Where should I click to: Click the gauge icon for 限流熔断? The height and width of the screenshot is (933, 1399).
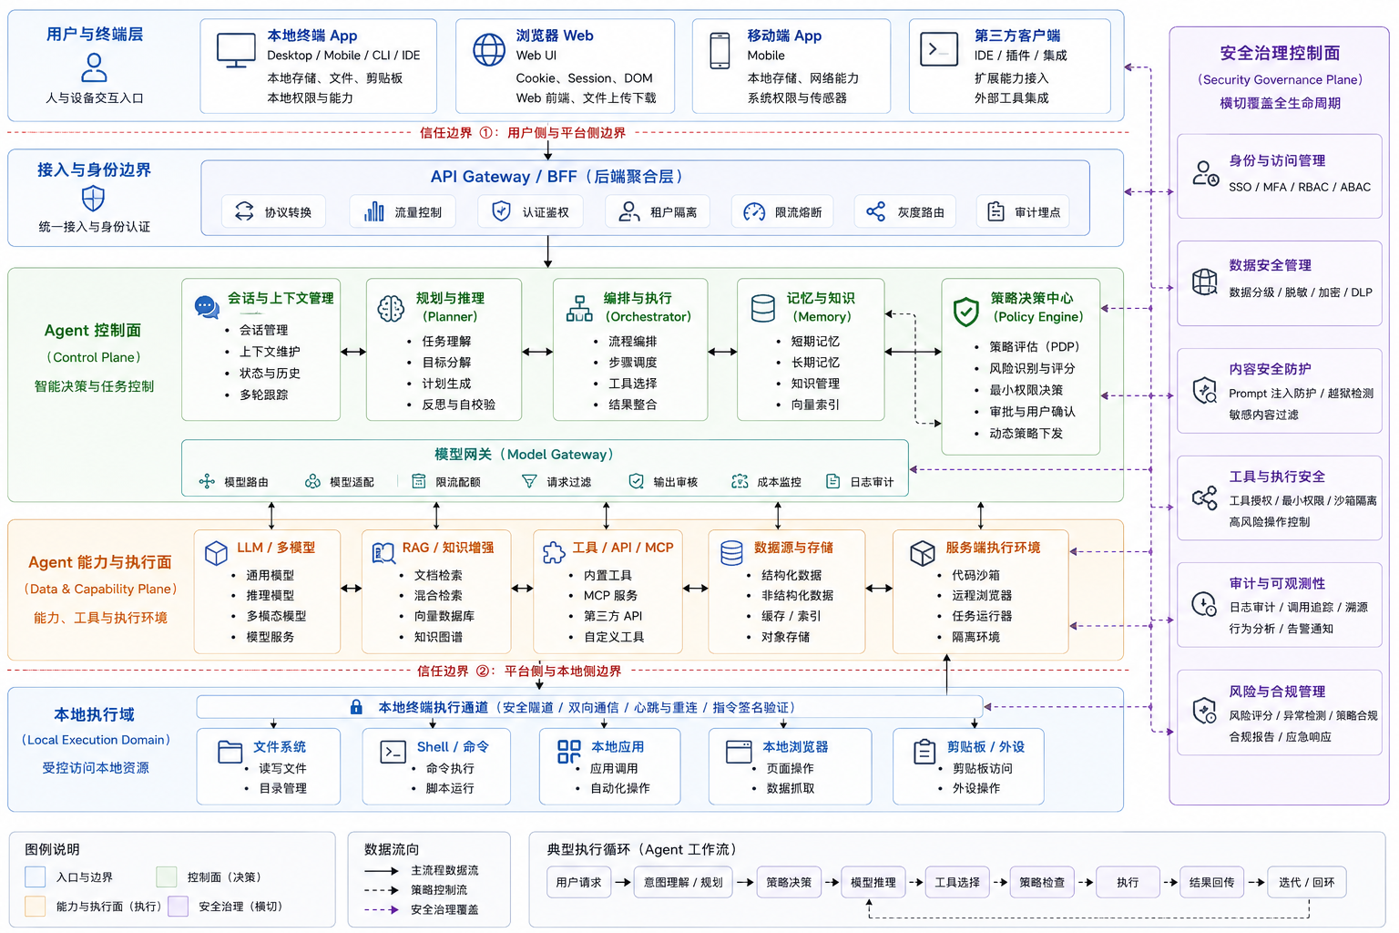pyautogui.click(x=754, y=211)
